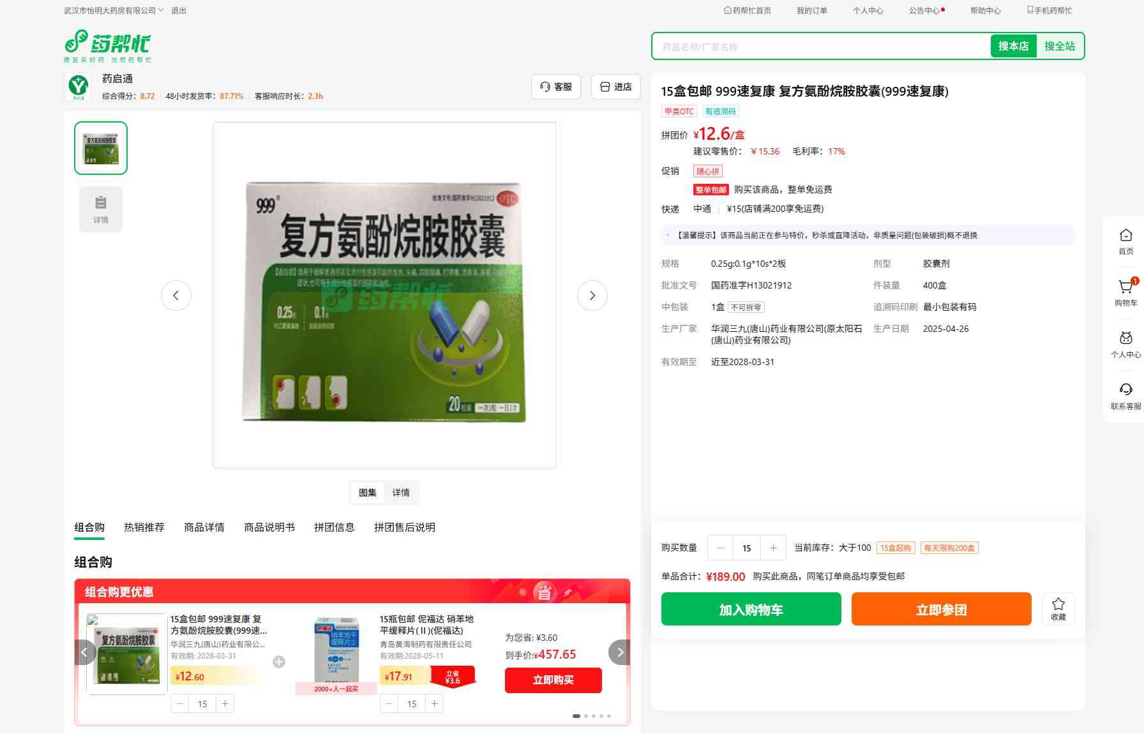Viewport: 1144px width, 734px height.
Task: Switch to the 拼团信息 tab
Action: click(334, 527)
